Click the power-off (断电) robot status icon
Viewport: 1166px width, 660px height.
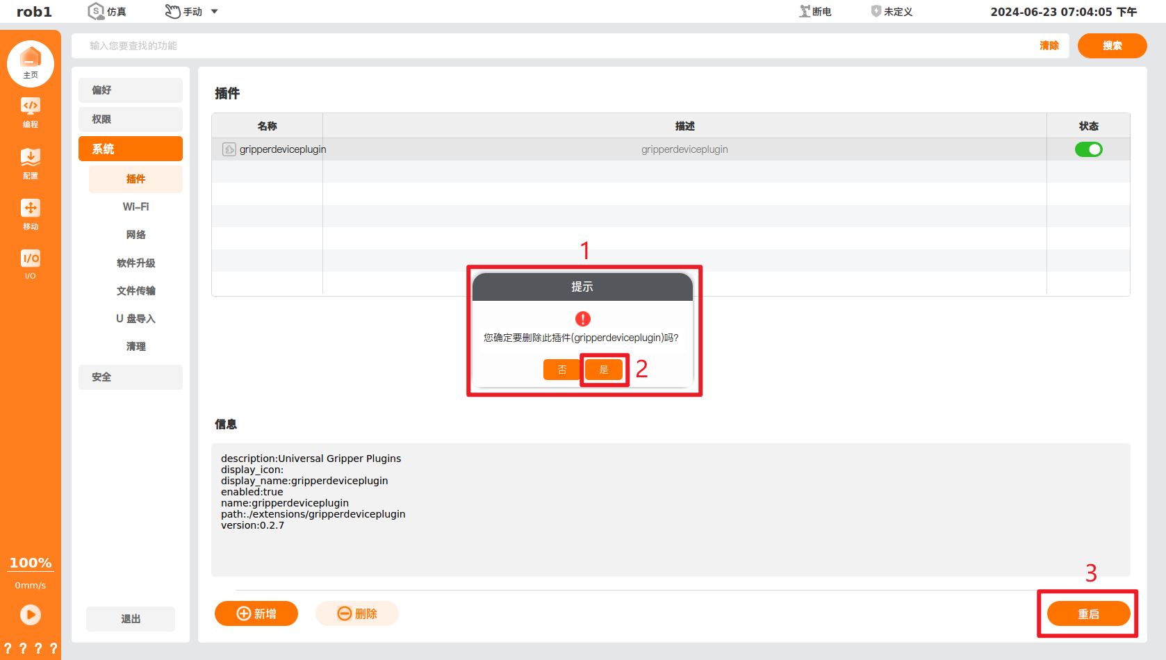[805, 11]
